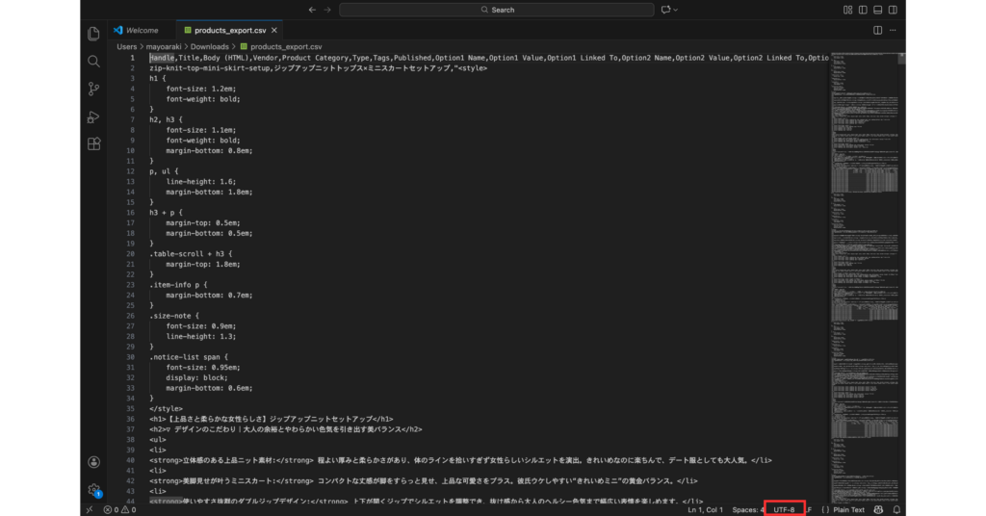Click 'p, ul {' on line 12
This screenshot has width=986, height=516.
tap(164, 171)
